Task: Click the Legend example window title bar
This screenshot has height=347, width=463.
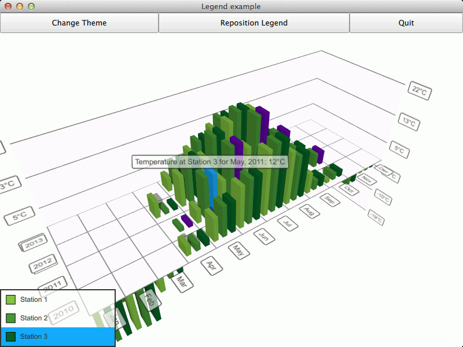Action: coord(231,6)
